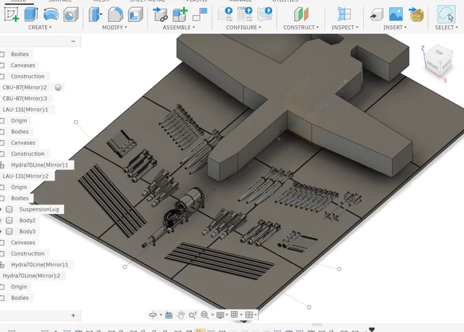This screenshot has height=332, width=464.
Task: Click the Grid and Snaps icon
Action: (234, 314)
